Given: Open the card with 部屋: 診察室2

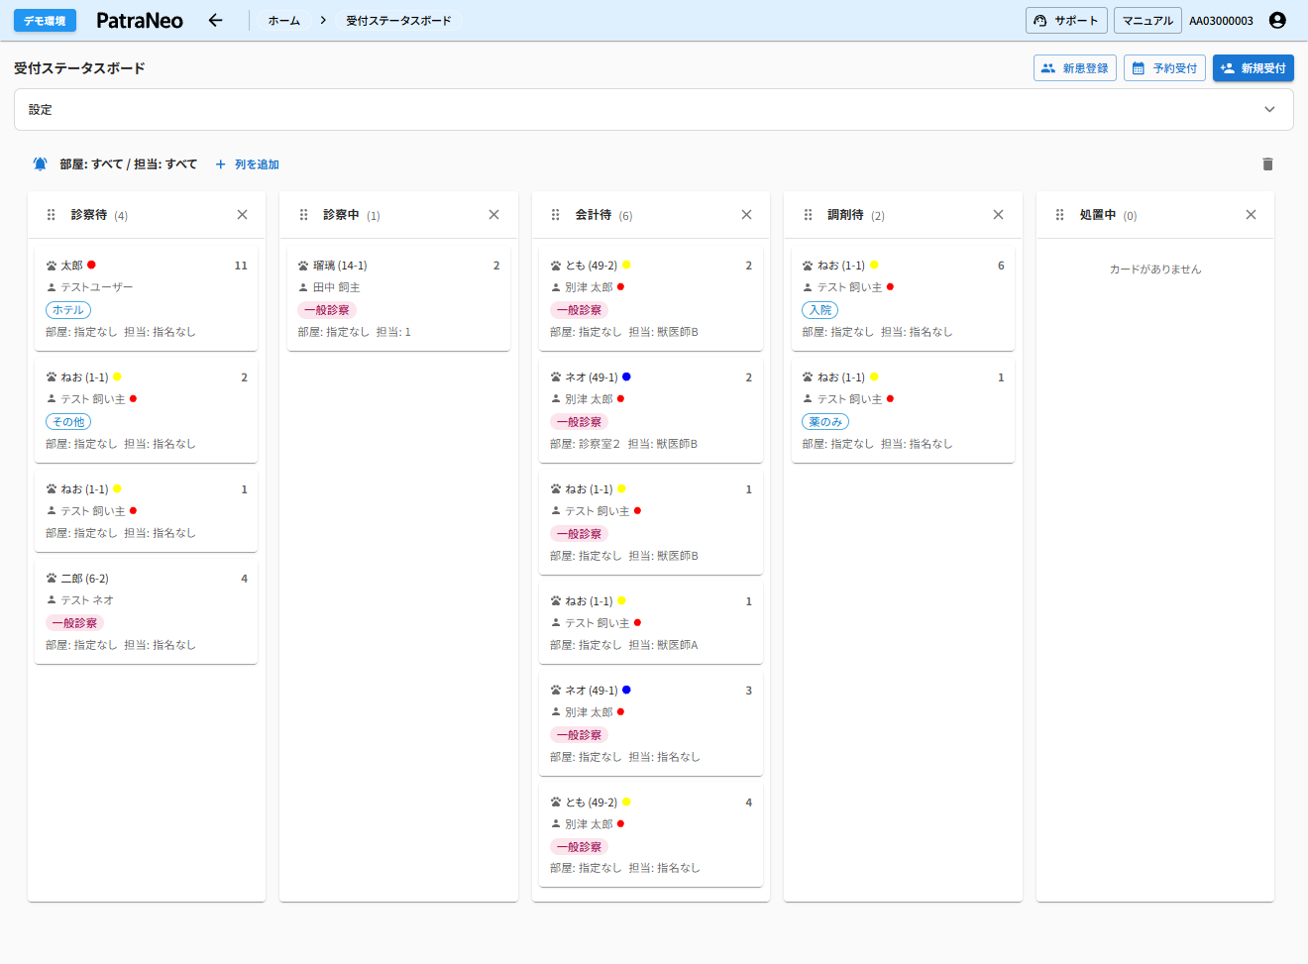Looking at the screenshot, I should (x=651, y=410).
